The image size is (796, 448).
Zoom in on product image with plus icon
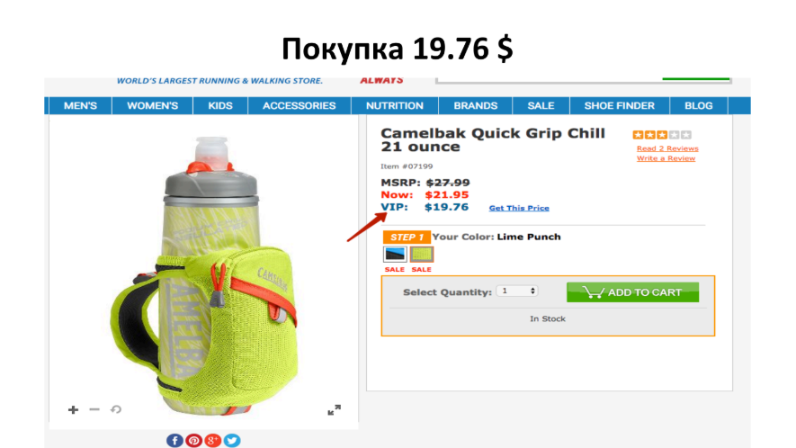pyautogui.click(x=73, y=409)
